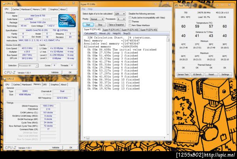Click the scroll-down arrow in Super PI log
Image resolution: width=237 pixels, height=159 pixels.
(168, 134)
